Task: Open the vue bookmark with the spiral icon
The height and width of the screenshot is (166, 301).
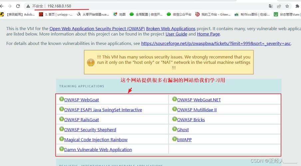Action: pyautogui.click(x=93, y=14)
